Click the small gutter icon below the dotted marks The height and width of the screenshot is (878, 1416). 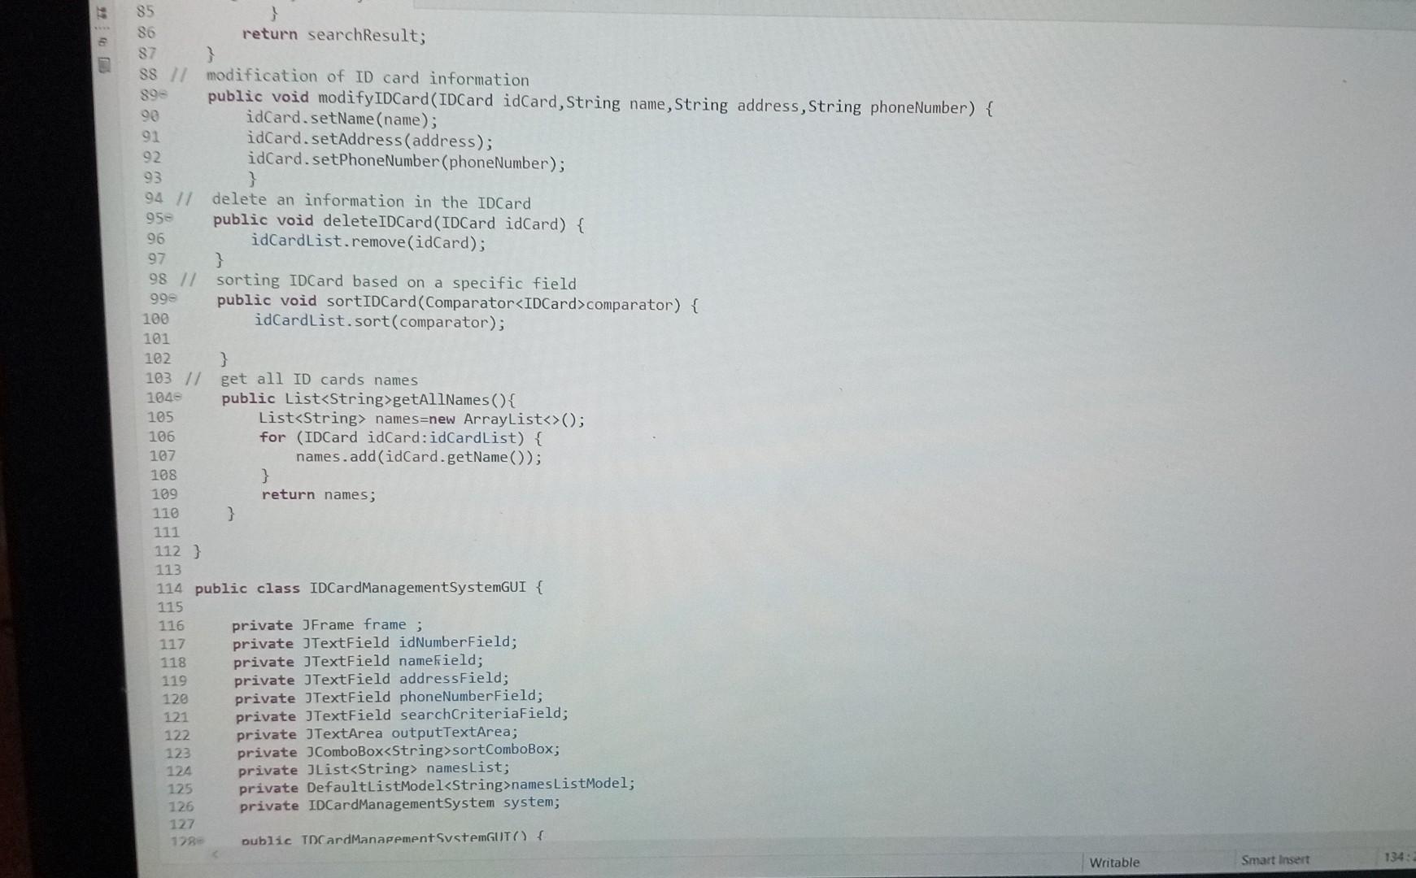coord(102,41)
